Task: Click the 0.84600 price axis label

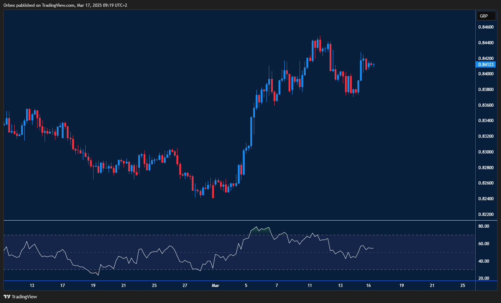Action: tap(486, 27)
